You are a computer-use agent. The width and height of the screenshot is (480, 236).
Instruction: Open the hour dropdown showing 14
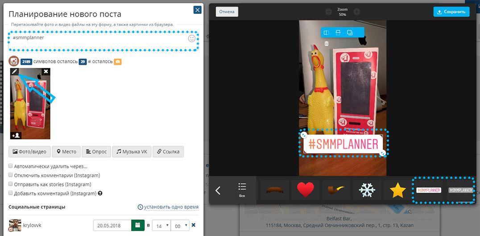[x=161, y=225]
